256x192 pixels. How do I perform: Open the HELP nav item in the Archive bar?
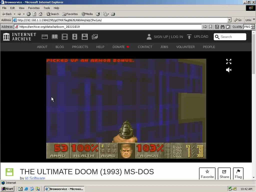[100, 47]
